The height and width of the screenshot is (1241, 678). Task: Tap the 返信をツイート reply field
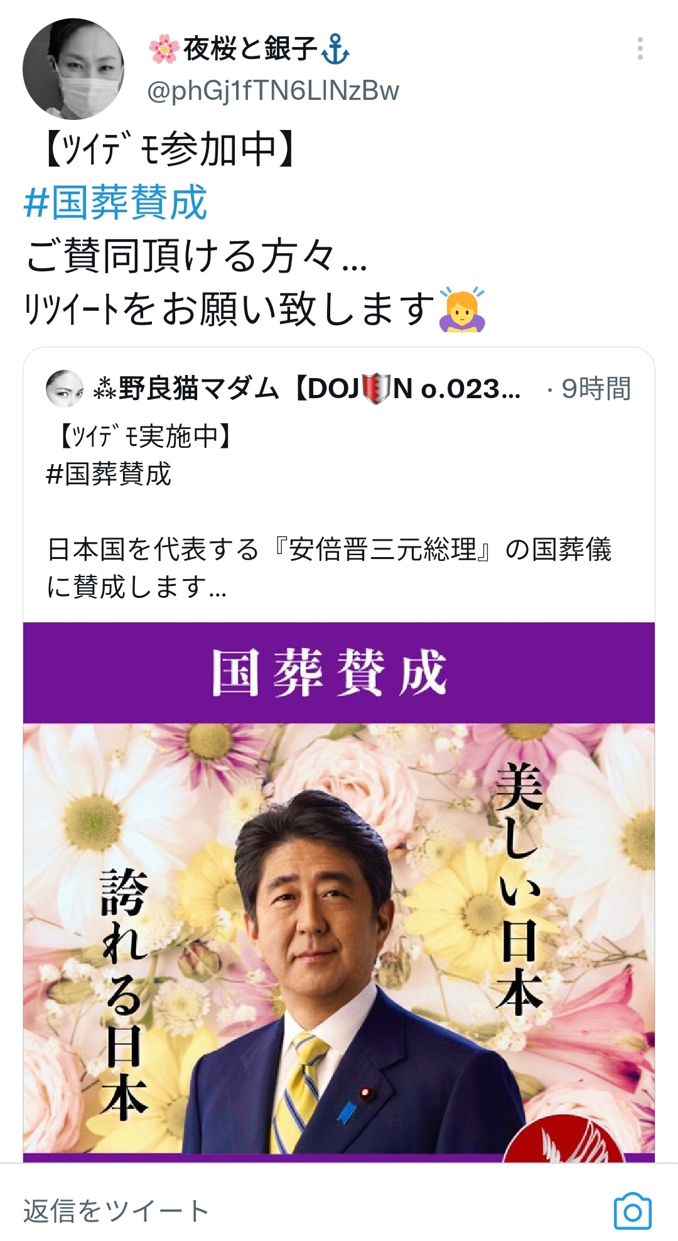tap(116, 1211)
